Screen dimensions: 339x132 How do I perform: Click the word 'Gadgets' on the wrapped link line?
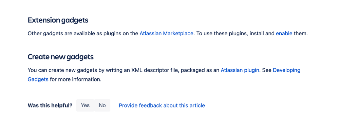click(38, 79)
